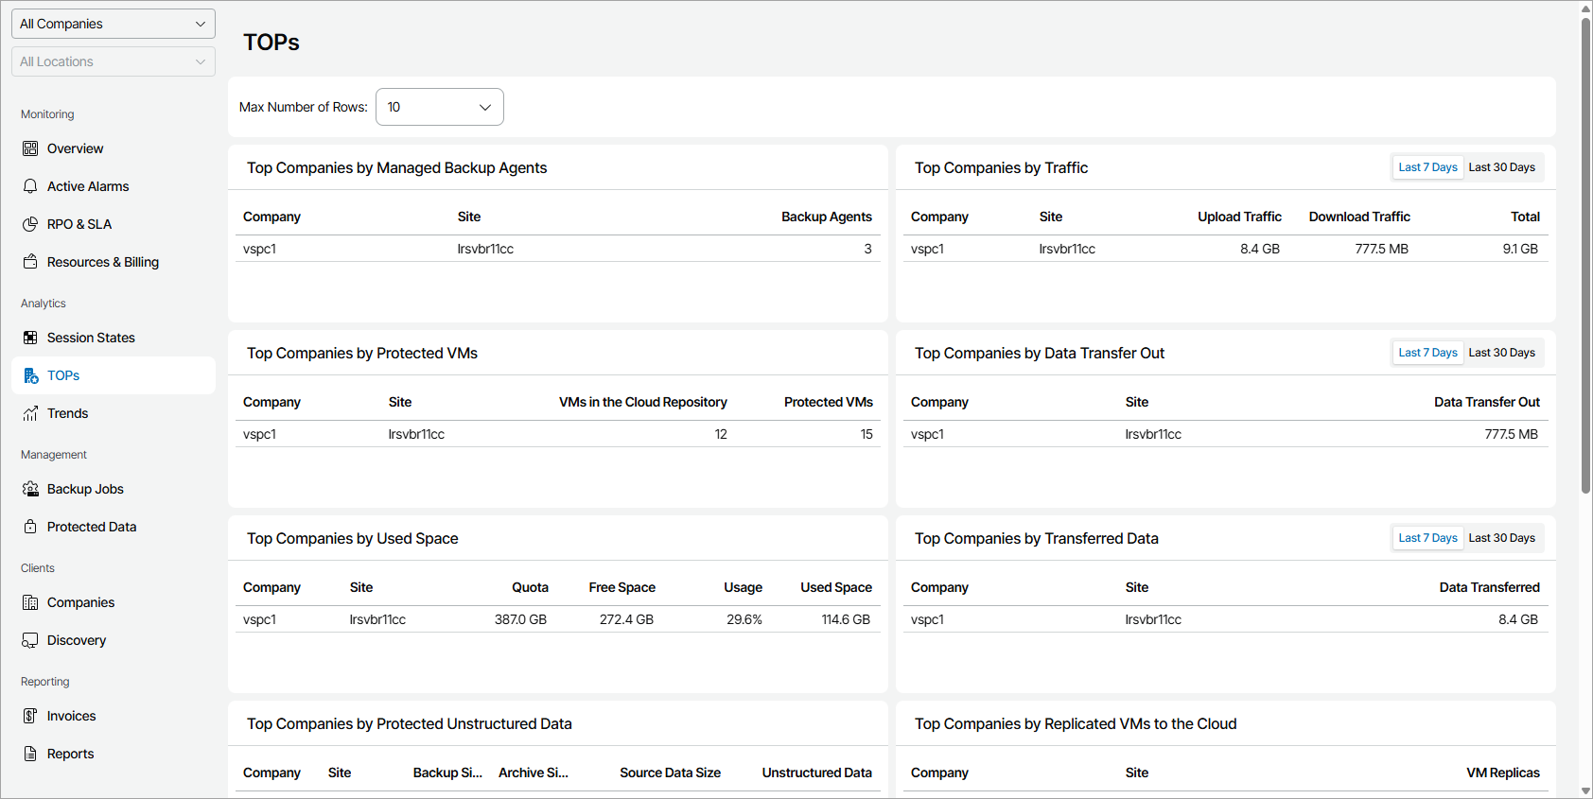The height and width of the screenshot is (799, 1593).
Task: Switch Transferred Data to Last 30 Days
Action: point(1501,538)
